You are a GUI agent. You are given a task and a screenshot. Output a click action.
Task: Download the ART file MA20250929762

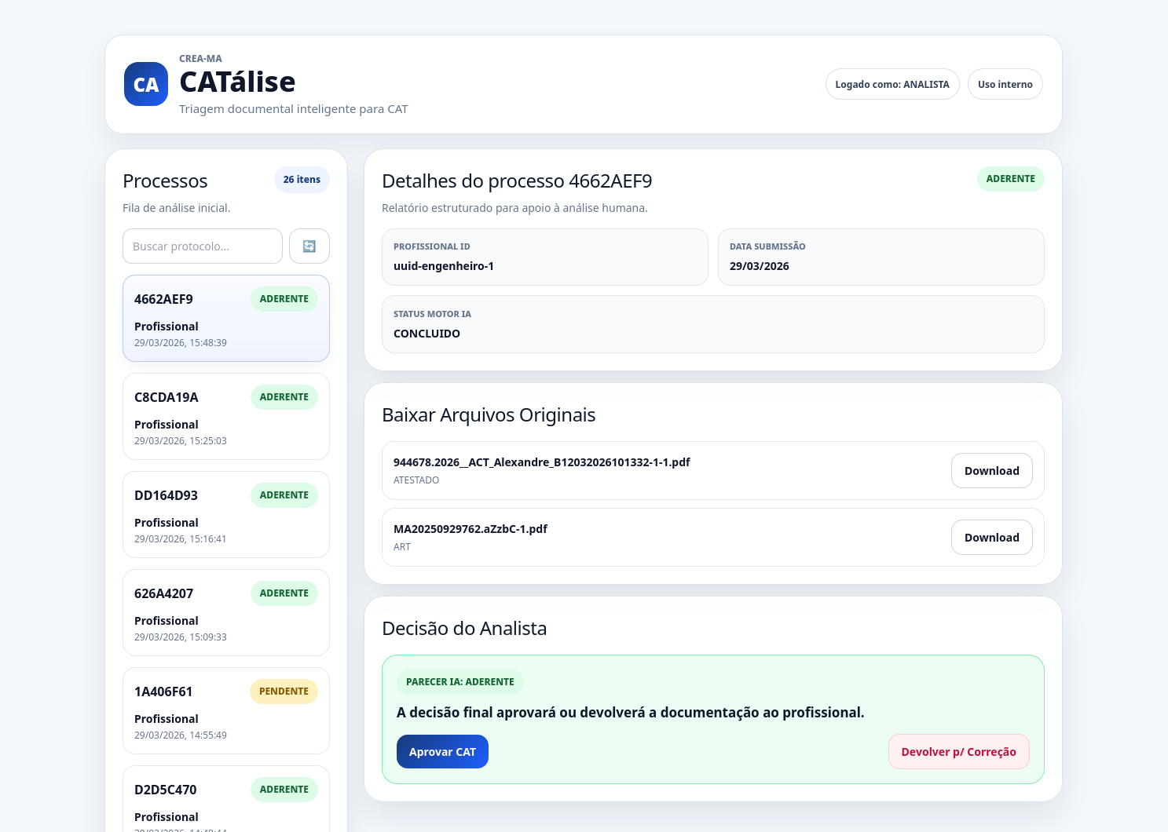coord(991,538)
